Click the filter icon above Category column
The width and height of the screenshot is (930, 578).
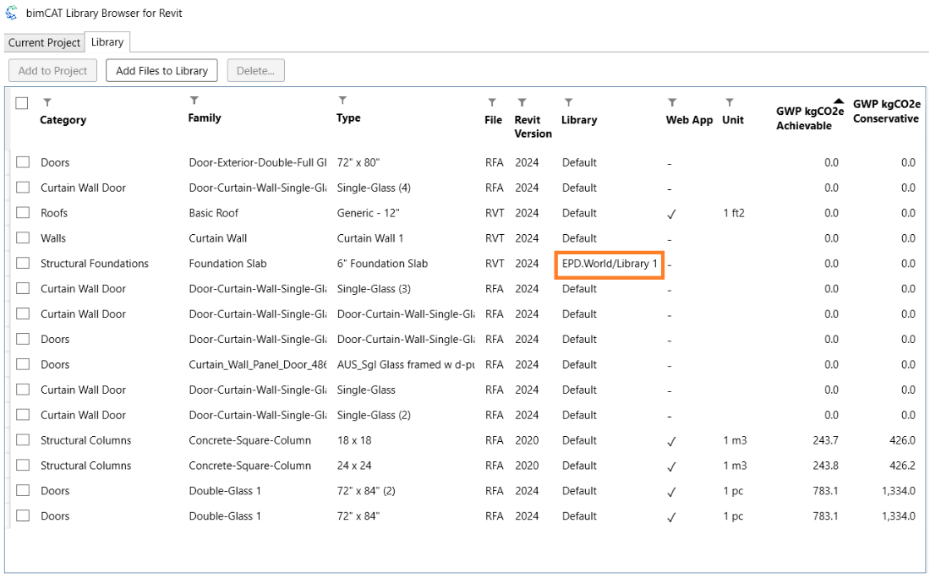[x=47, y=102]
